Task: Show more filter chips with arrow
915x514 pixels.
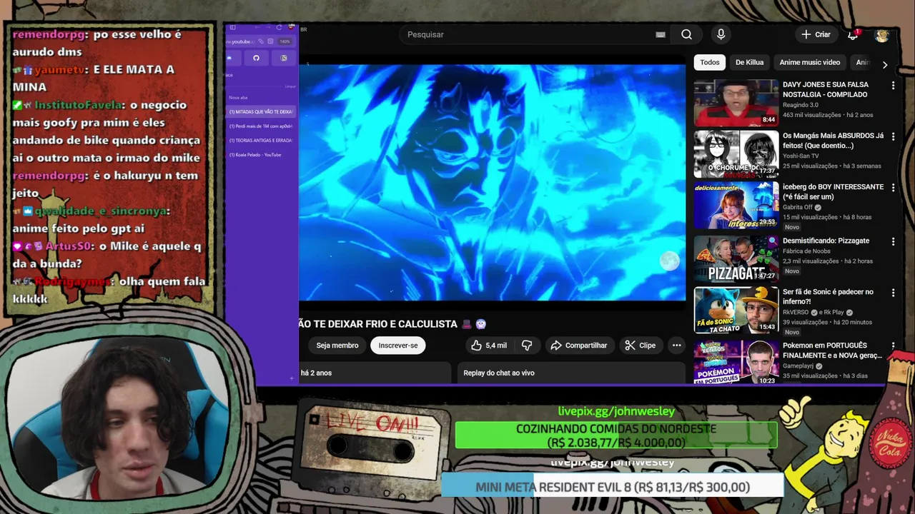Action: [885, 65]
